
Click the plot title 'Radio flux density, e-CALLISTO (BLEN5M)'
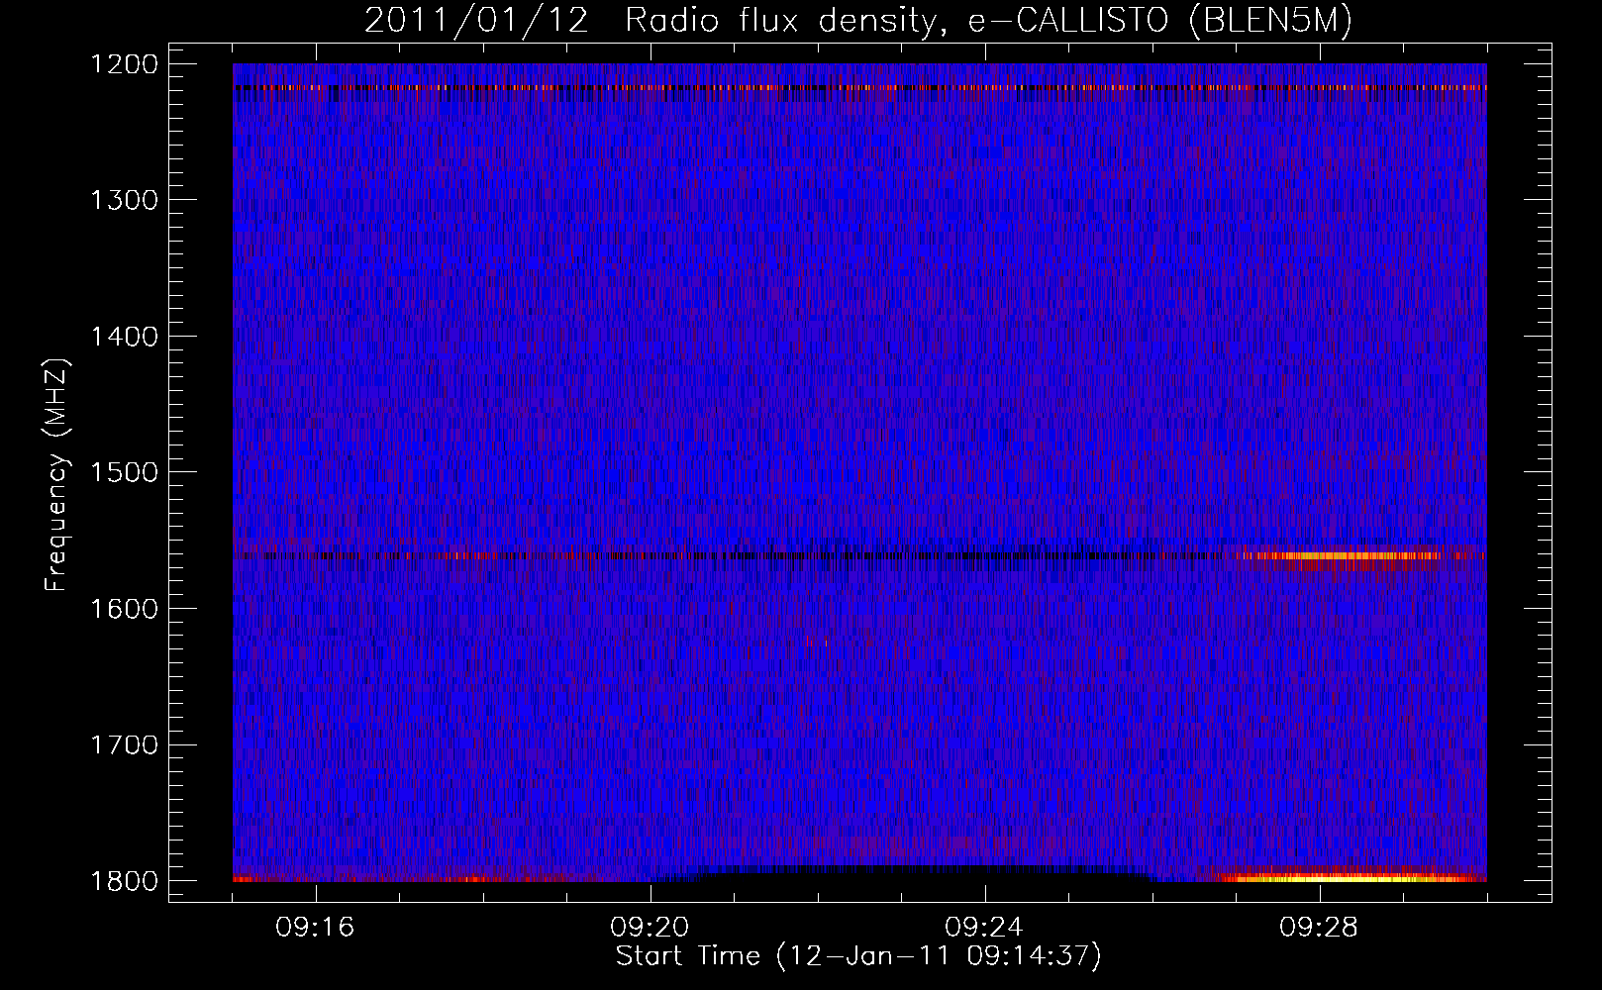pyautogui.click(x=988, y=22)
